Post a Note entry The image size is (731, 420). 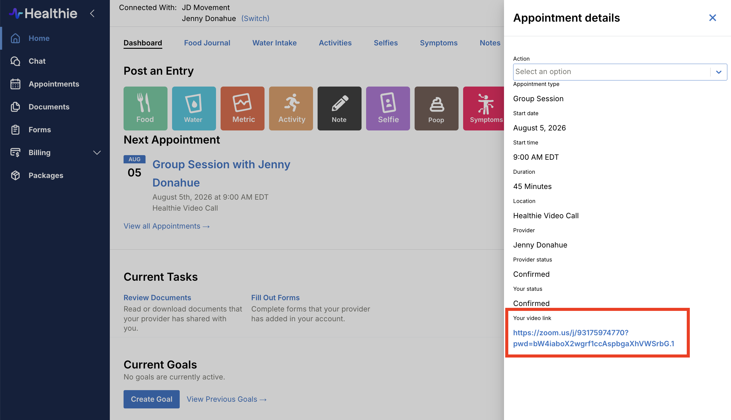340,109
